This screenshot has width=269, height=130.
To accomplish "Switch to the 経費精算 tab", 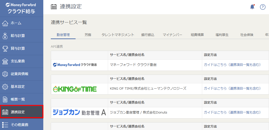I will (x=197, y=35).
